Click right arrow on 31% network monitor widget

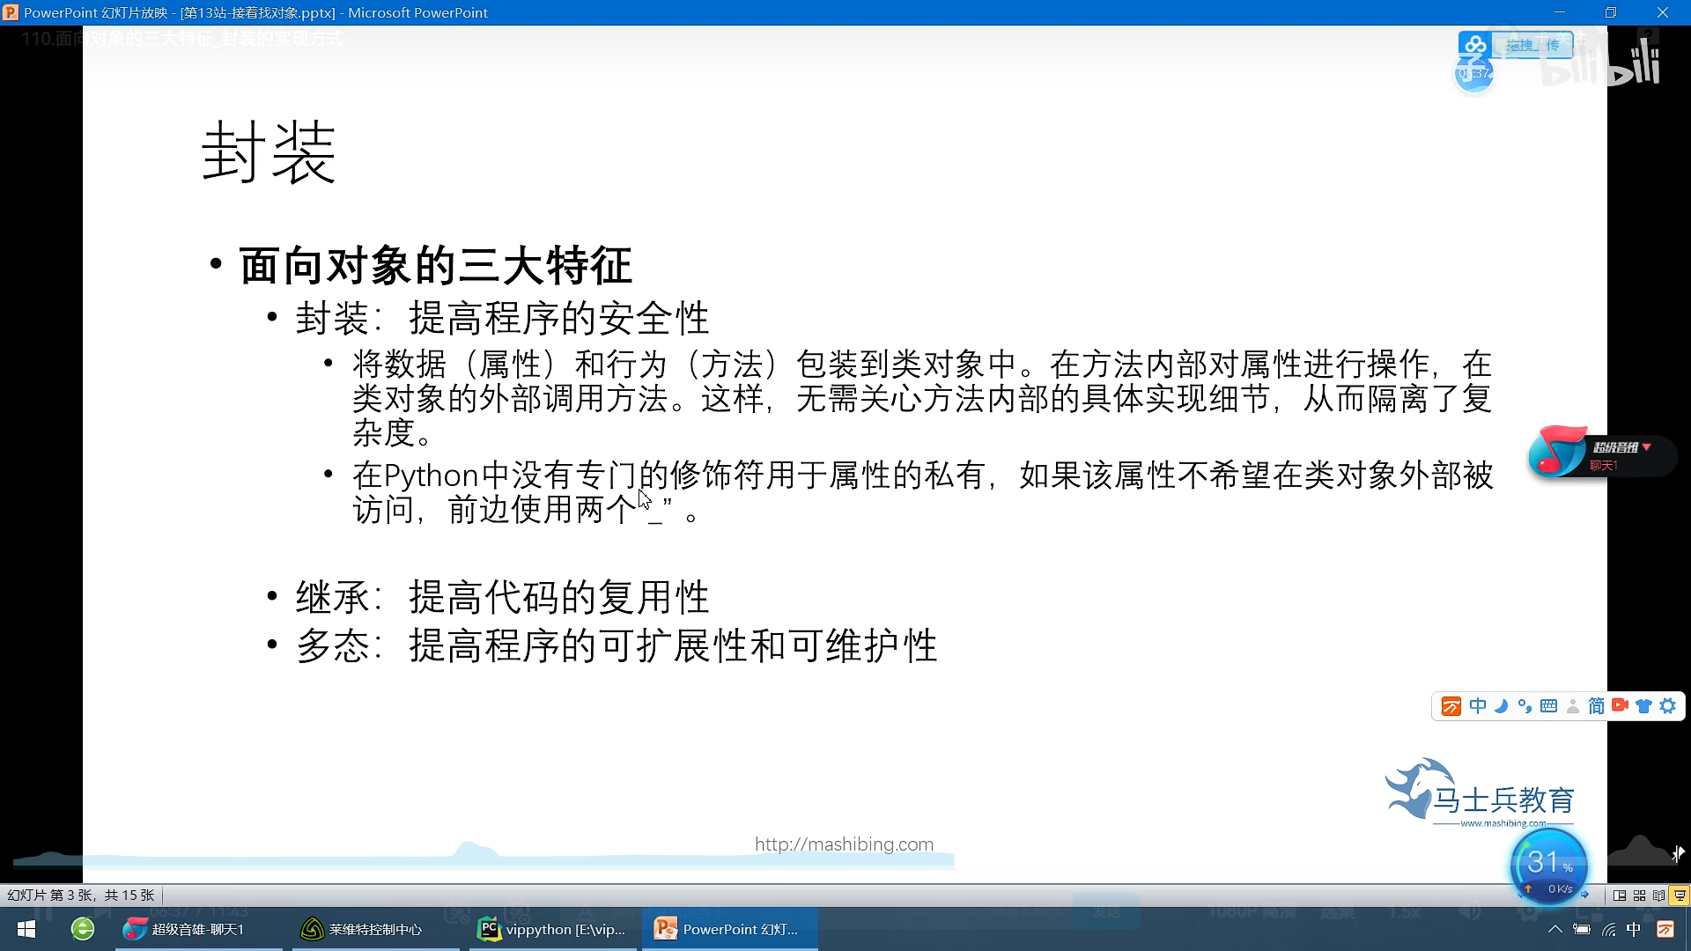pos(1585,895)
